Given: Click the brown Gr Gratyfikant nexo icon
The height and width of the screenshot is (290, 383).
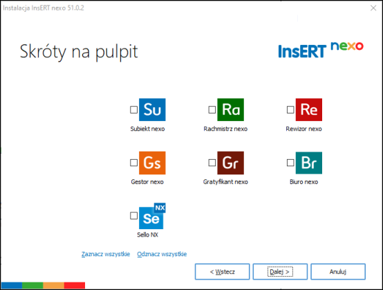Looking at the screenshot, I should pos(231,163).
